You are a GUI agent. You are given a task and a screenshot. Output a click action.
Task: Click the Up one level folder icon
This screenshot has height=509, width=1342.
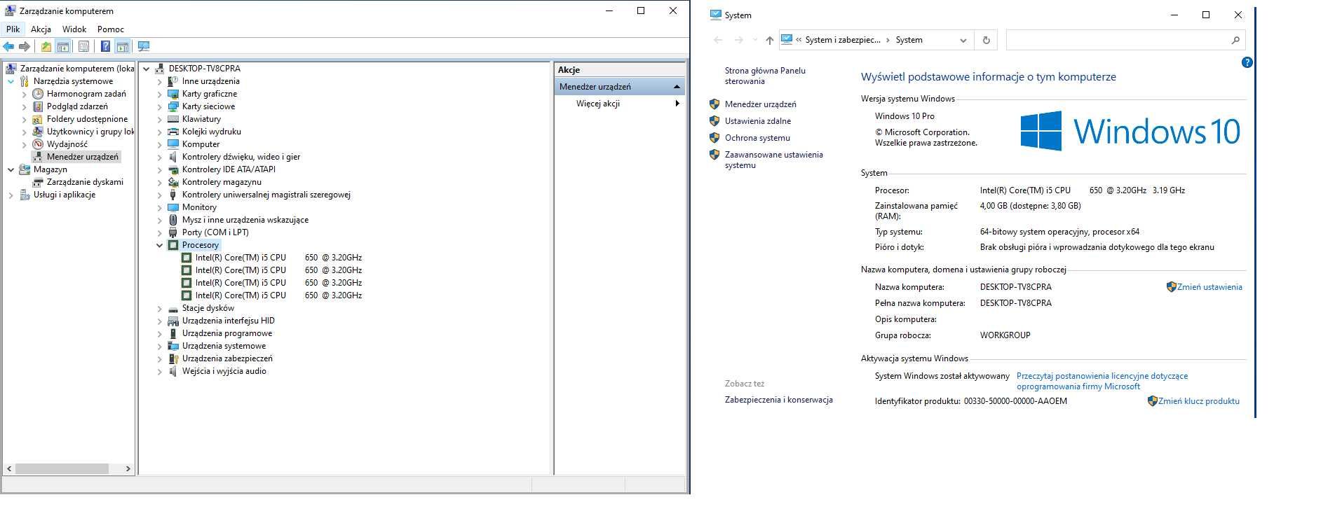[46, 47]
